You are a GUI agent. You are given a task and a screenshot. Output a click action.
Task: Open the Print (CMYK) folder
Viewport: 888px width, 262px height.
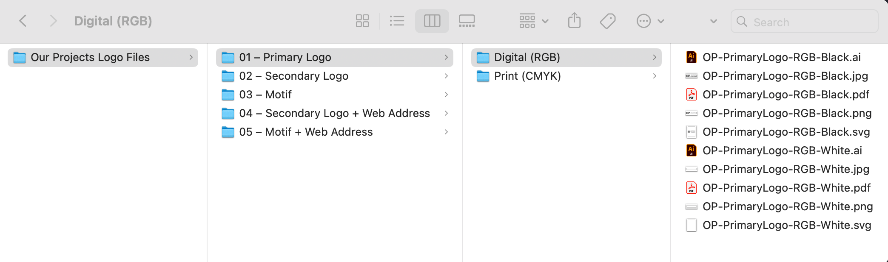[x=566, y=76]
